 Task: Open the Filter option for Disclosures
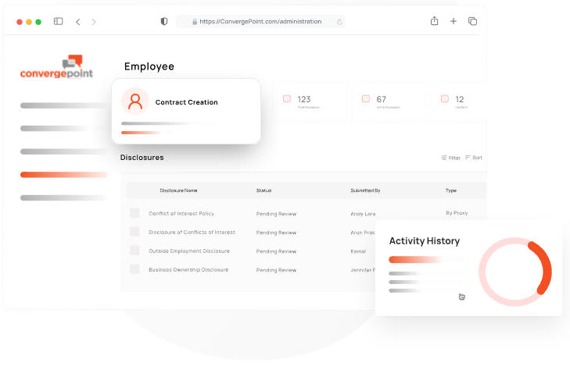451,158
